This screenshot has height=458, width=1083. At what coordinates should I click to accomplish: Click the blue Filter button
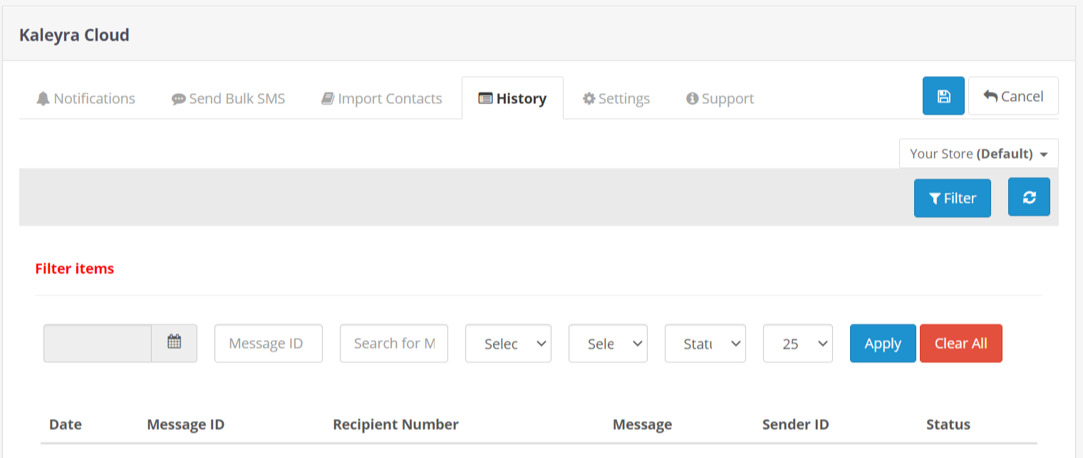pyautogui.click(x=952, y=198)
